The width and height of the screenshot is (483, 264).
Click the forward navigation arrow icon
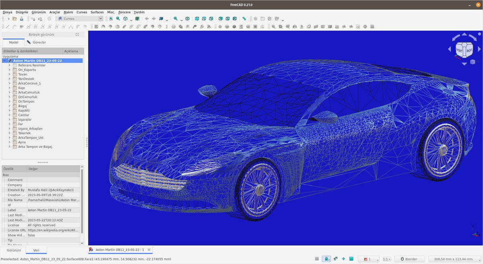153,19
